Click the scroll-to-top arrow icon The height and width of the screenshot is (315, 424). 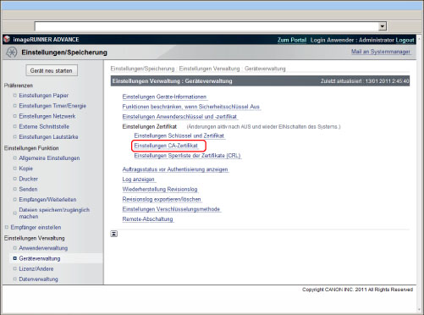point(113,234)
